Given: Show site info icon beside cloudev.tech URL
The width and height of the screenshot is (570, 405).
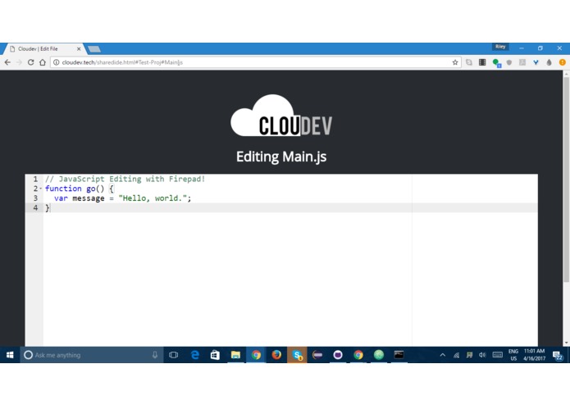Looking at the screenshot, I should [x=57, y=62].
